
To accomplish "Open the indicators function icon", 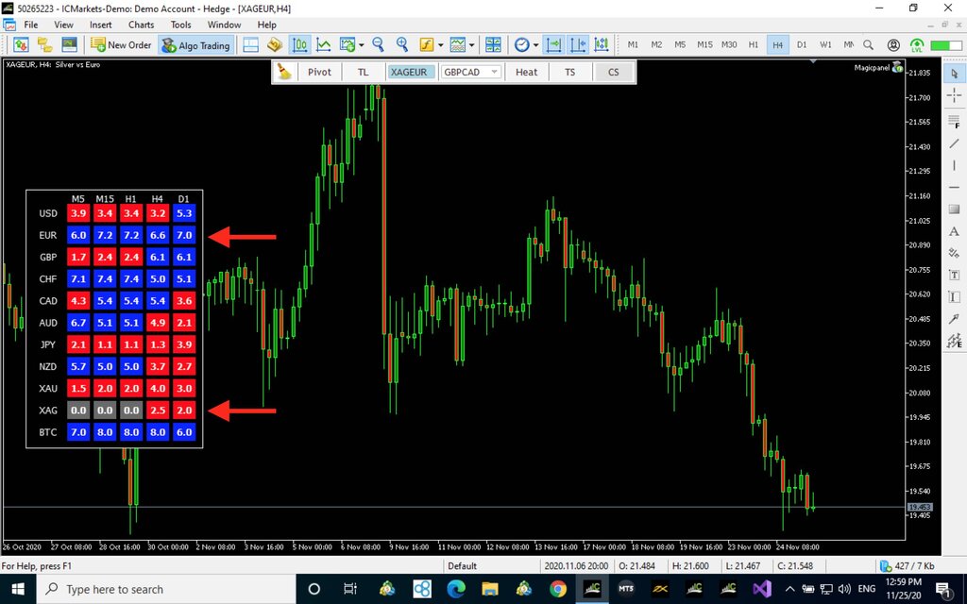I will 426,45.
